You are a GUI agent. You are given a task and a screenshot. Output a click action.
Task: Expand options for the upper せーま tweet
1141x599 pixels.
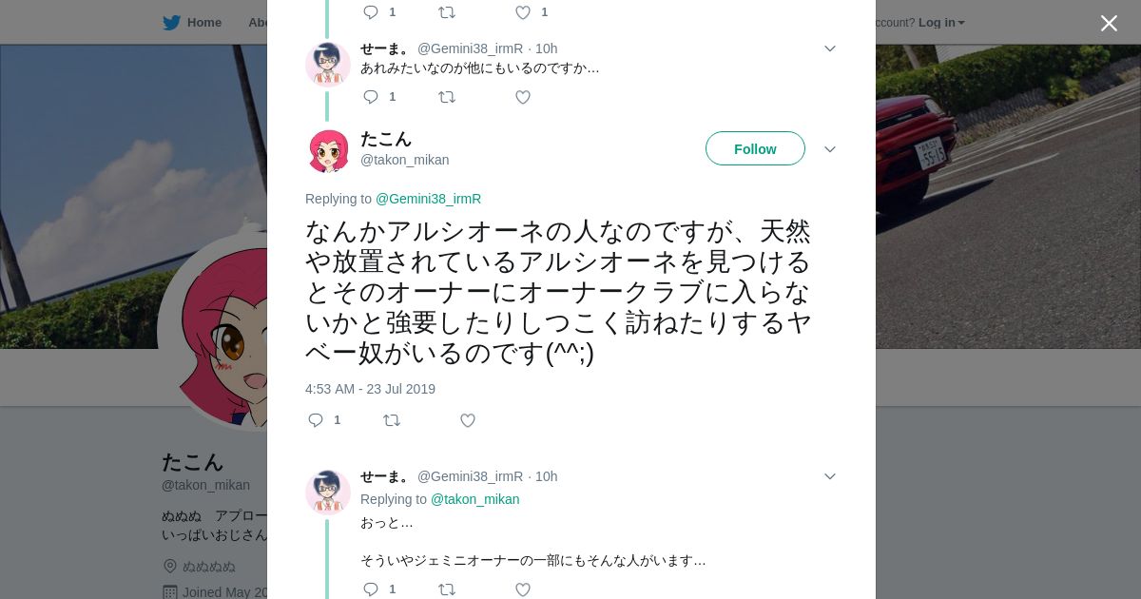point(829,48)
